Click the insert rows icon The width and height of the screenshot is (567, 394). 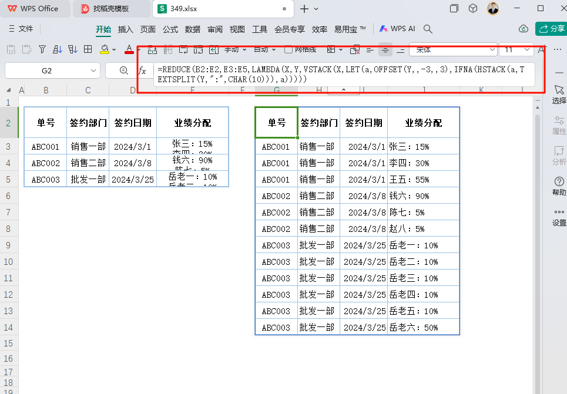pyautogui.click(x=152, y=49)
